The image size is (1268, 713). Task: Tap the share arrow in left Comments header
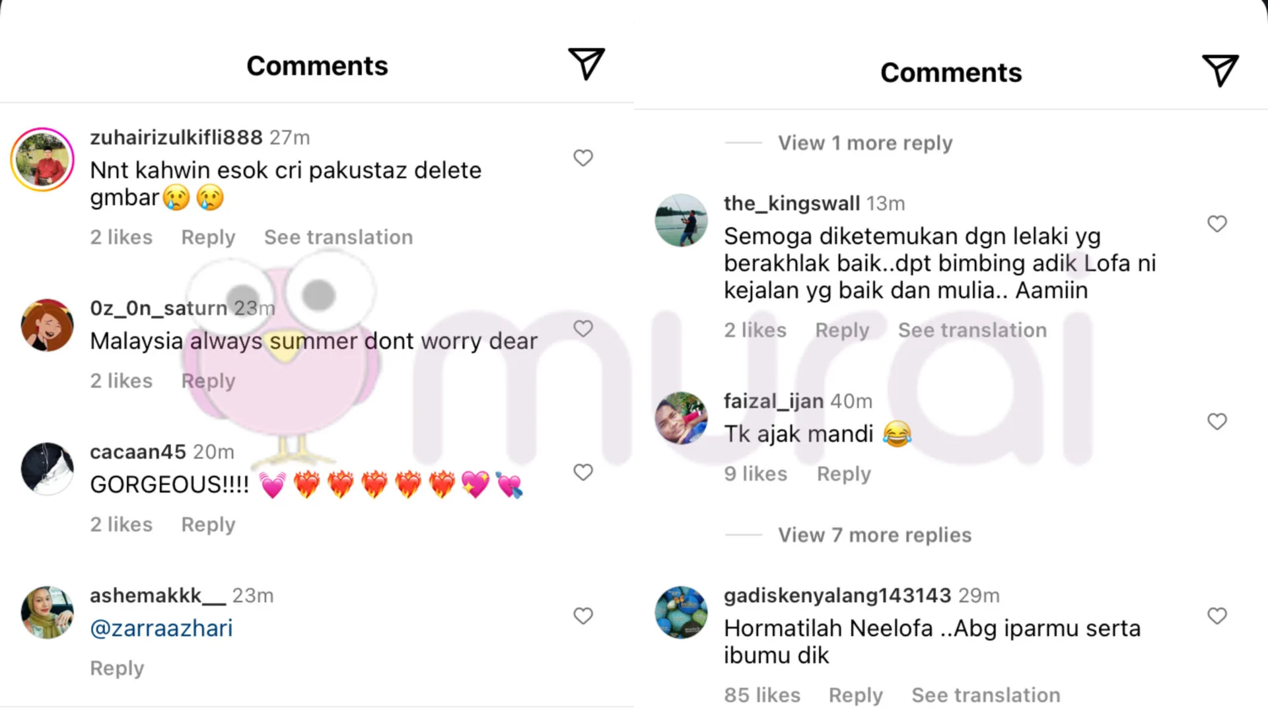point(586,64)
